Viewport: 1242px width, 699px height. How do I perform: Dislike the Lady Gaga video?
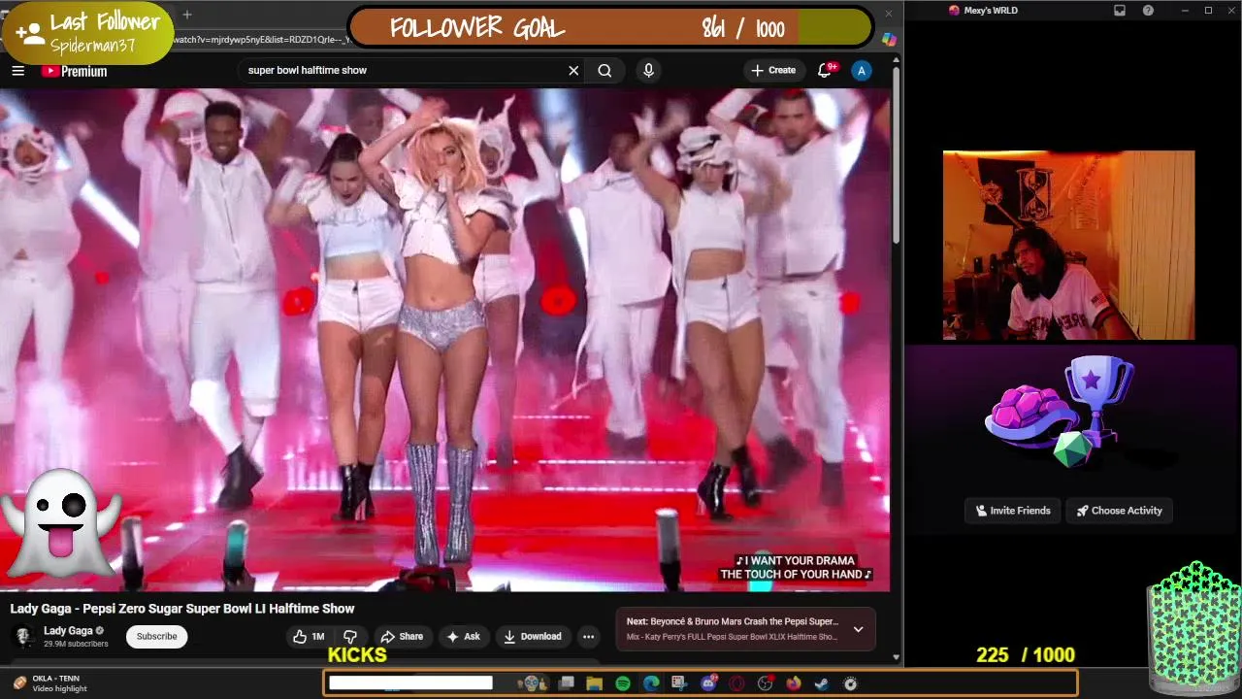(350, 637)
